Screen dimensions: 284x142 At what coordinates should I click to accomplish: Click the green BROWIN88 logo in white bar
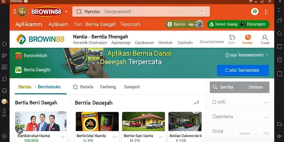coord(40,39)
